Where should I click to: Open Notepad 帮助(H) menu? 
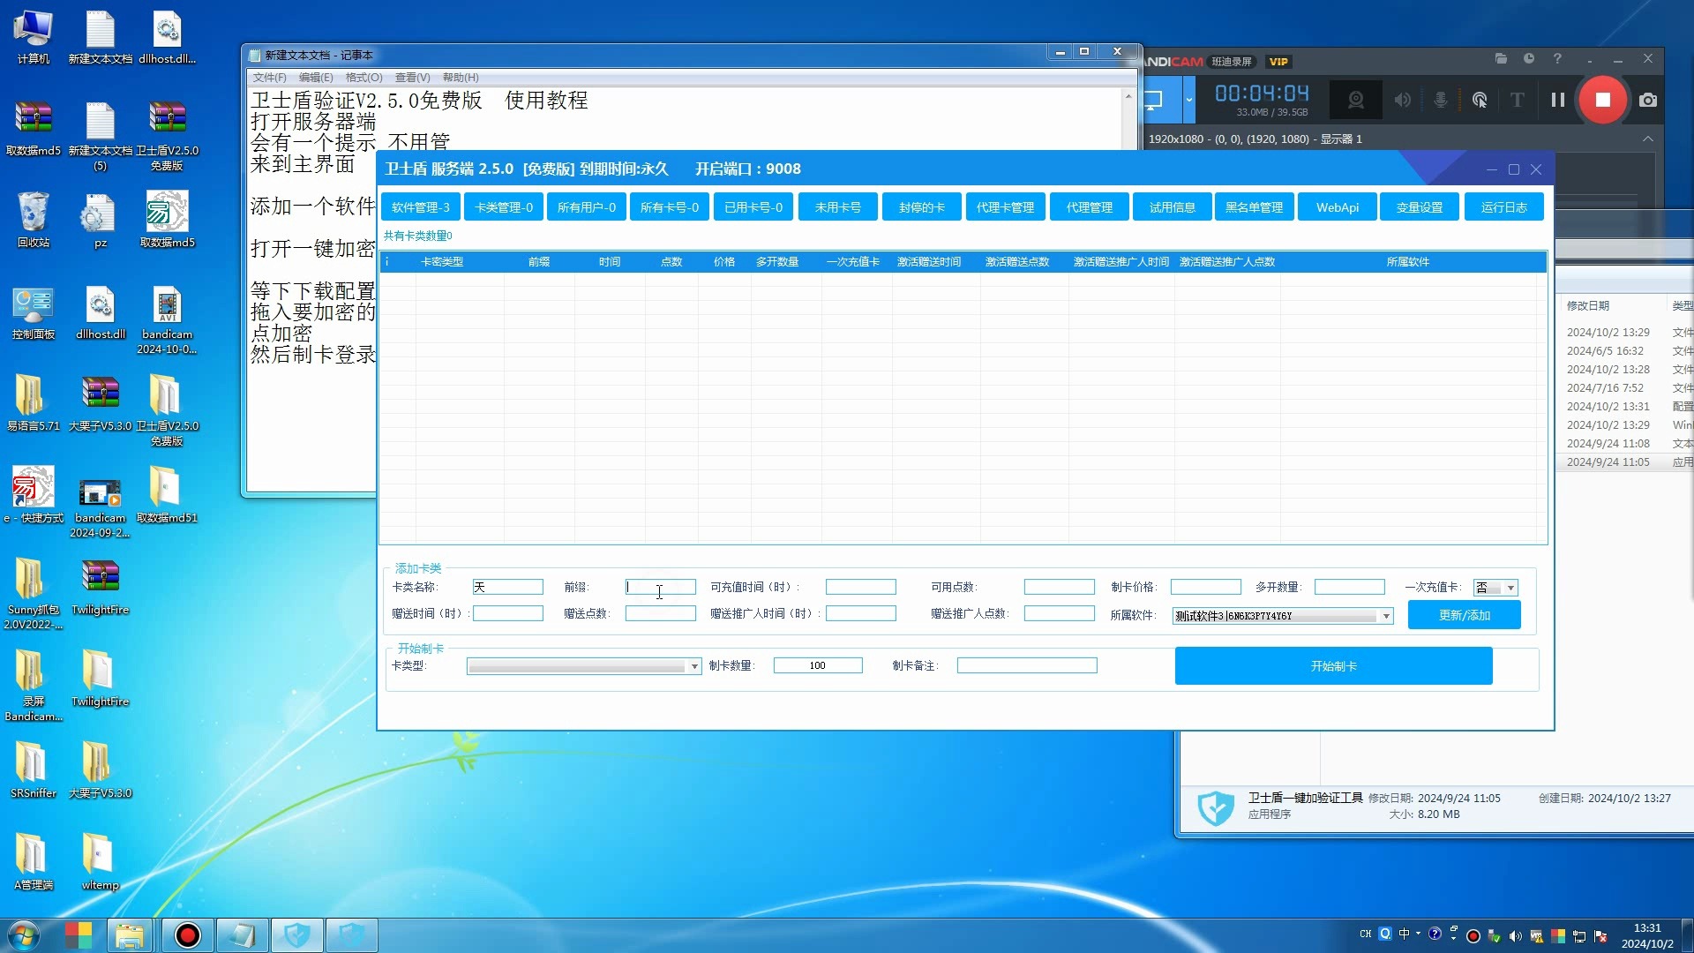click(461, 78)
